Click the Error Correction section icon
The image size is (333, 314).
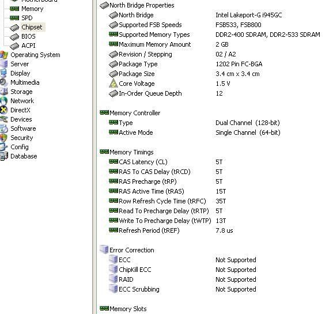point(104,249)
